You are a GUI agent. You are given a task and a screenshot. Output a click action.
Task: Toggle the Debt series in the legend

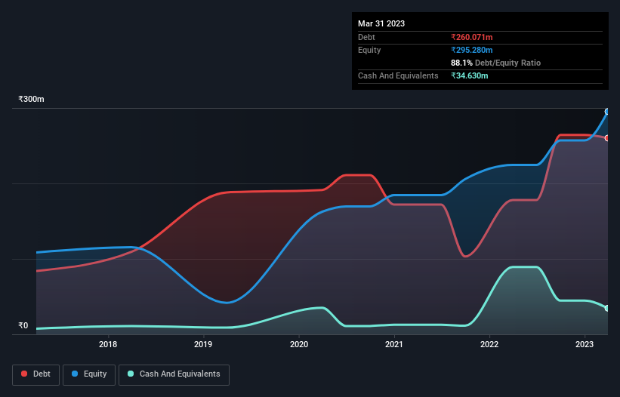36,374
